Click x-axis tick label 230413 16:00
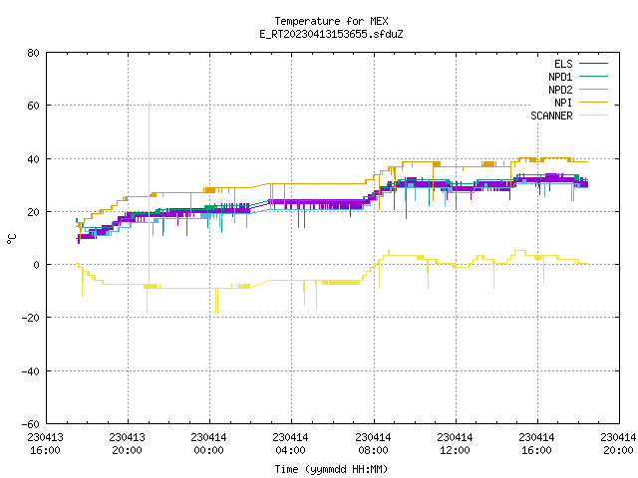Image resolution: width=638 pixels, height=478 pixels. [45, 444]
